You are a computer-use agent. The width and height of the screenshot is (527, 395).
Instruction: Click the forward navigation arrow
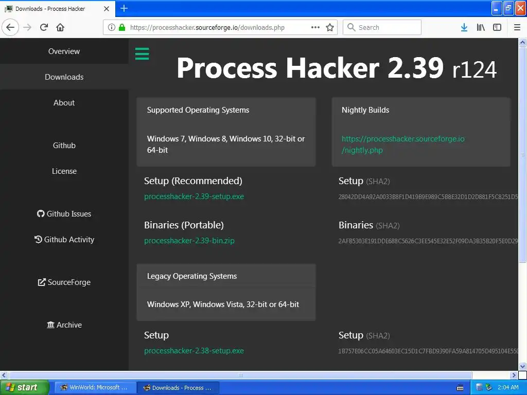coord(27,27)
